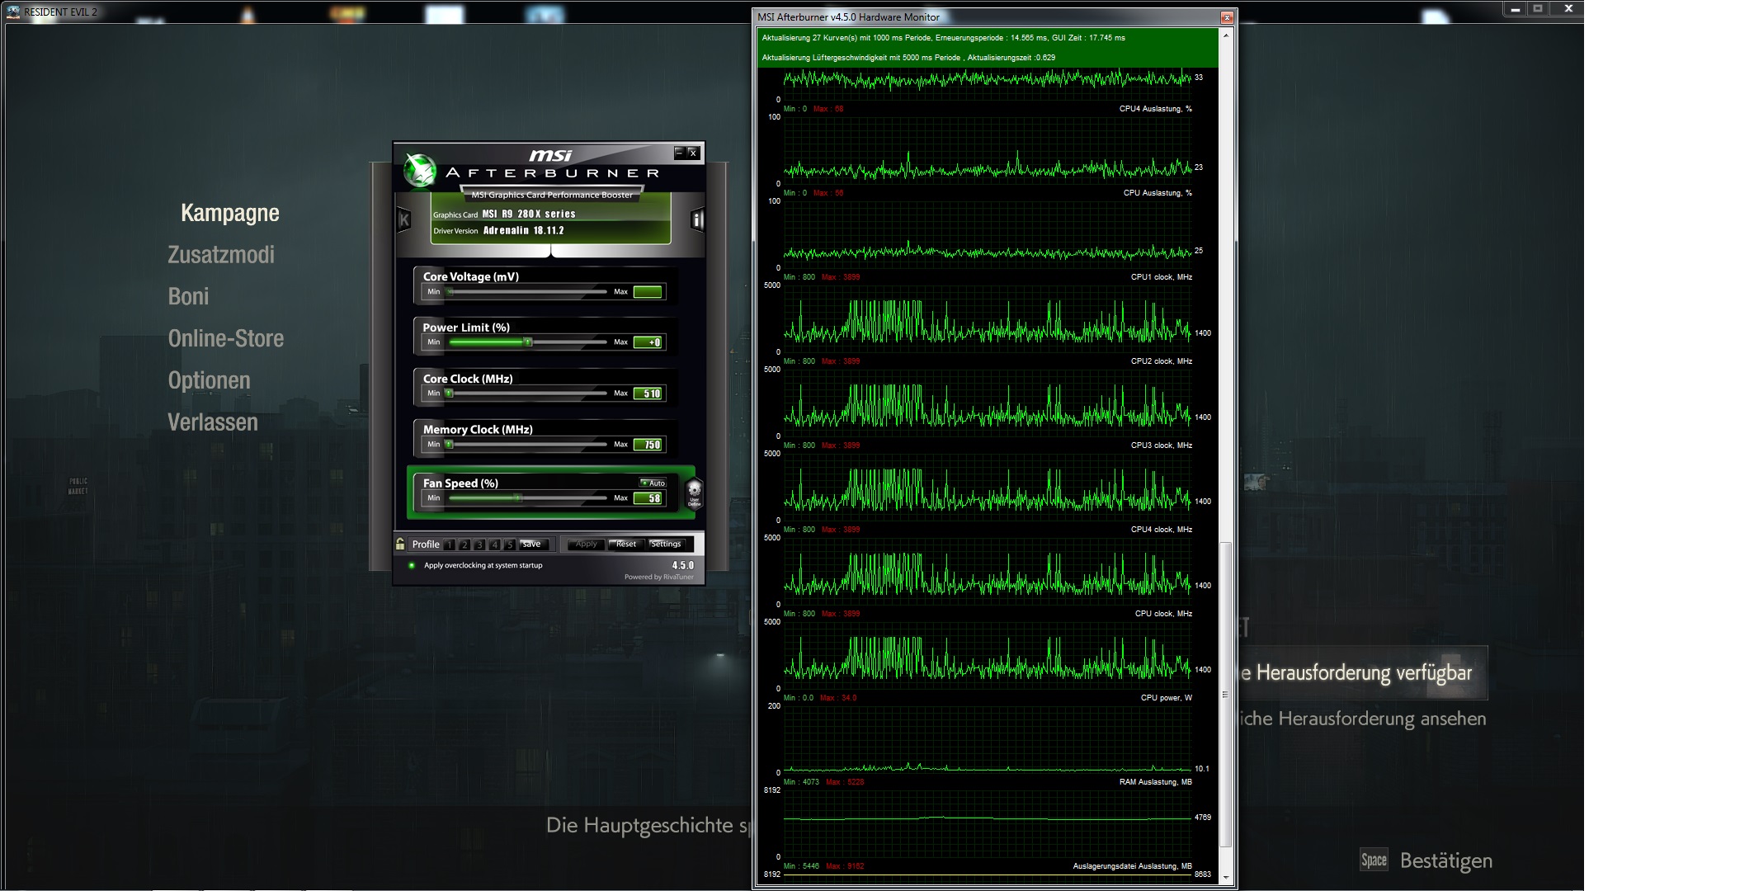1754x891 pixels.
Task: Toggle the profile lock padlock icon
Action: [400, 544]
